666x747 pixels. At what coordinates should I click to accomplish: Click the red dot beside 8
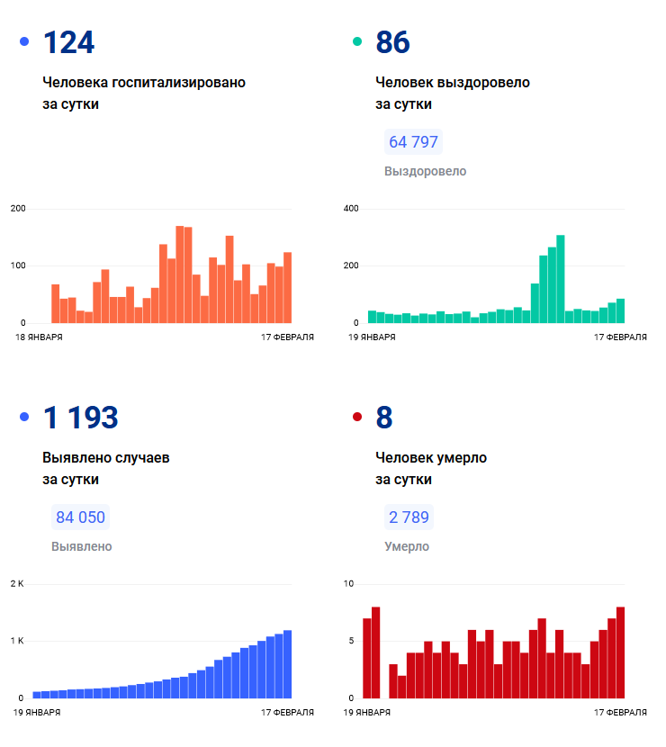[357, 417]
